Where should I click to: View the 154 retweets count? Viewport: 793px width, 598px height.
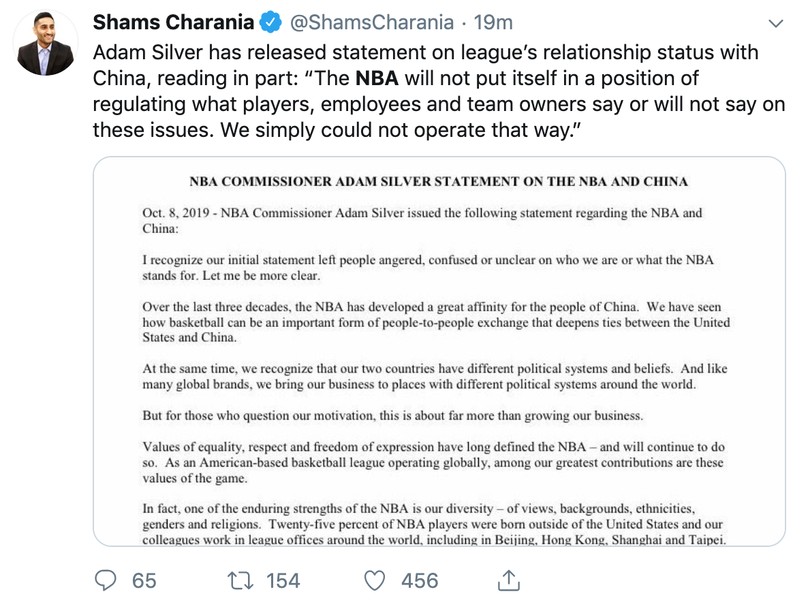click(283, 581)
